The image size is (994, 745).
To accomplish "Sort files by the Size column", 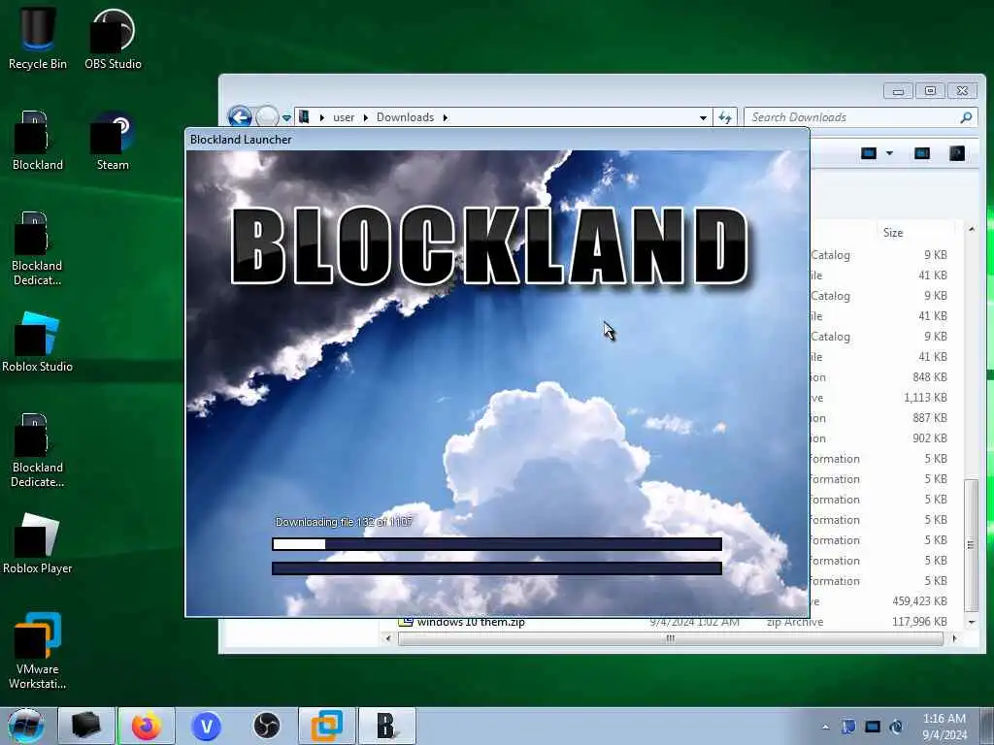I will click(893, 233).
